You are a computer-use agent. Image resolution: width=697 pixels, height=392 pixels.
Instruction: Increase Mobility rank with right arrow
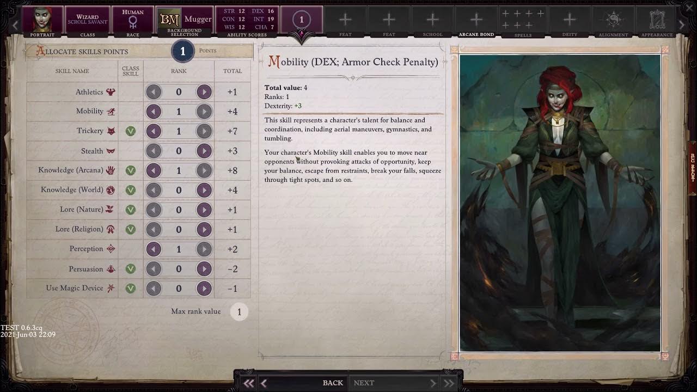204,112
